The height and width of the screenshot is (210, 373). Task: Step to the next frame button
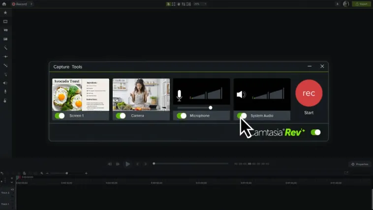118,164
